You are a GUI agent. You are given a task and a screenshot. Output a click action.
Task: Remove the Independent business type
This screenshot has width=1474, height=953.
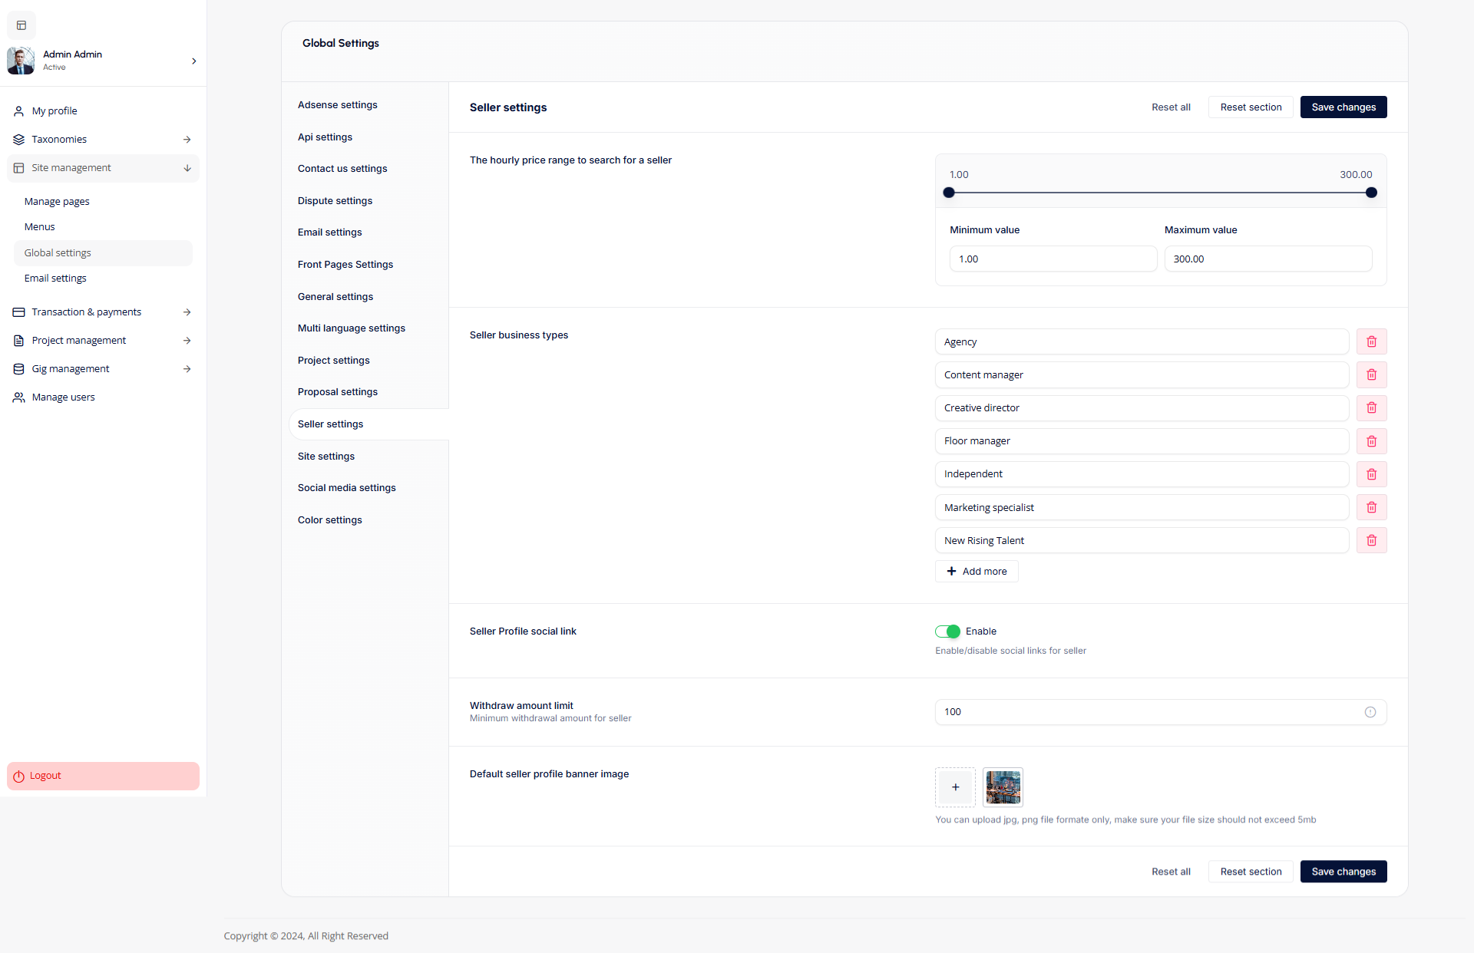[1371, 474]
